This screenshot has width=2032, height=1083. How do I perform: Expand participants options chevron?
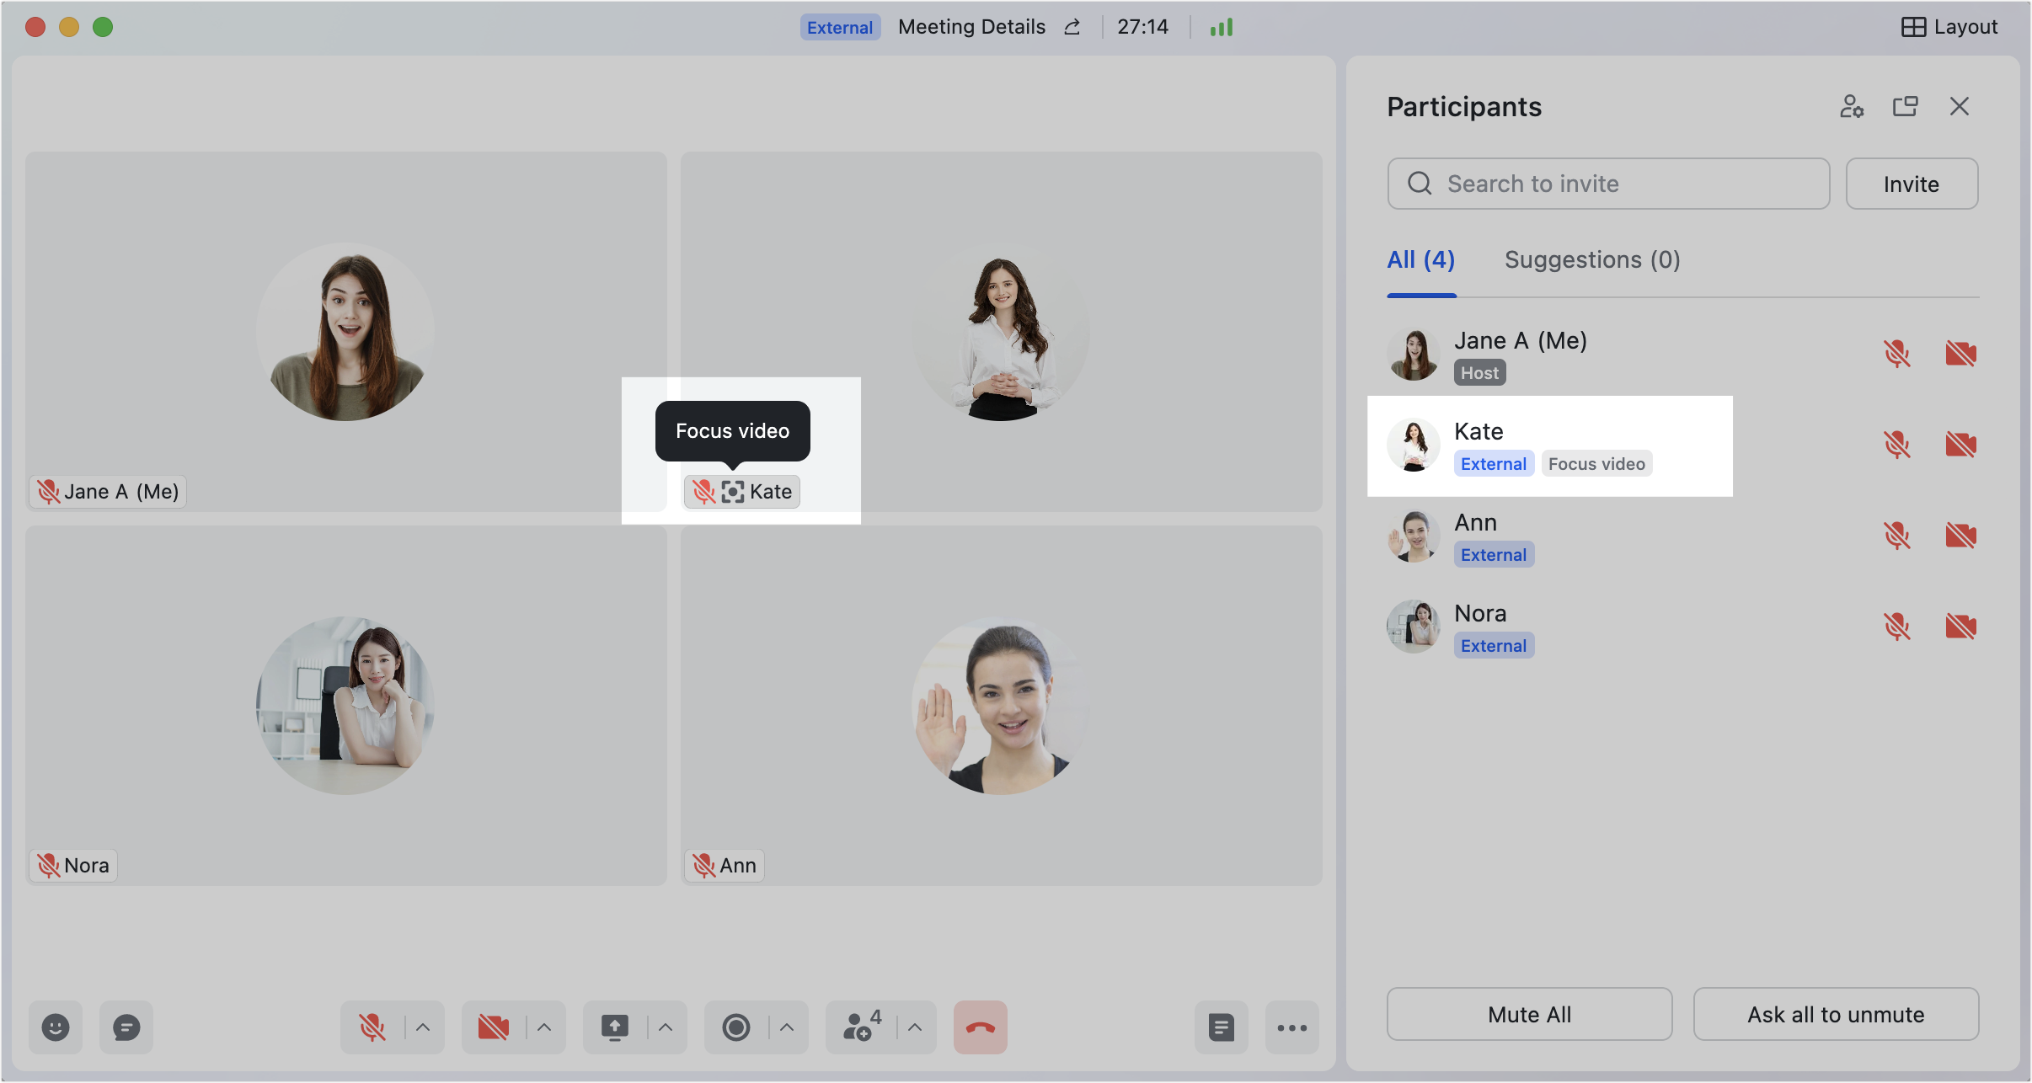915,1027
